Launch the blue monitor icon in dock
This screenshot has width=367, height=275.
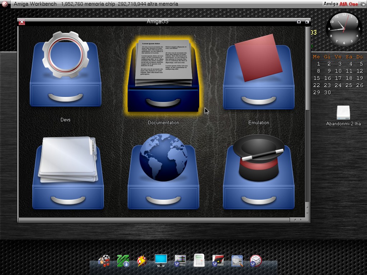(x=161, y=260)
